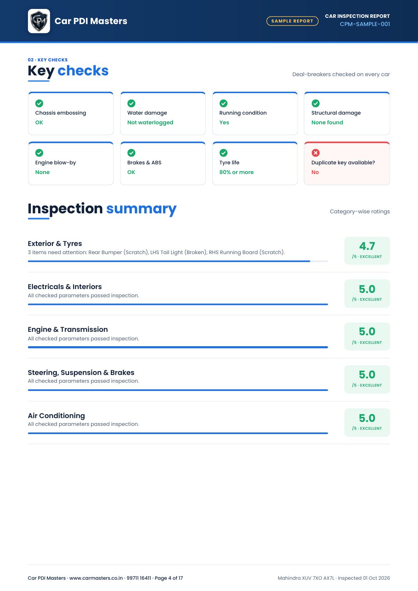Click the Engine & Transmission category title

pos(68,329)
